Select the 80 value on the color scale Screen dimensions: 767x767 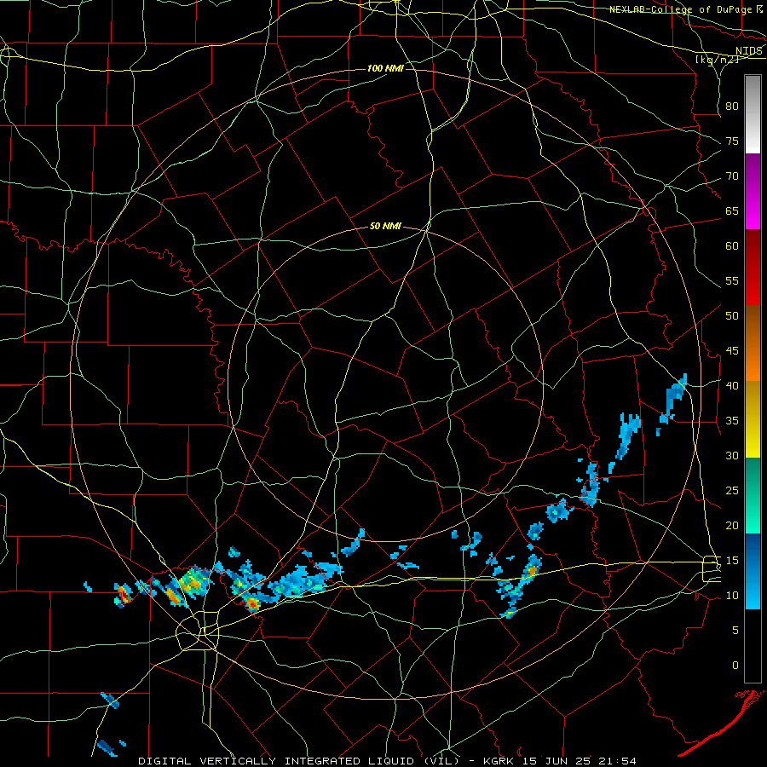[x=732, y=107]
